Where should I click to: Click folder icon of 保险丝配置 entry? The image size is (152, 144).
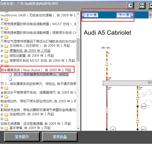tap(6, 56)
